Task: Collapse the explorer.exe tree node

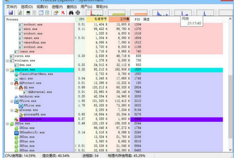Action: click(7, 70)
